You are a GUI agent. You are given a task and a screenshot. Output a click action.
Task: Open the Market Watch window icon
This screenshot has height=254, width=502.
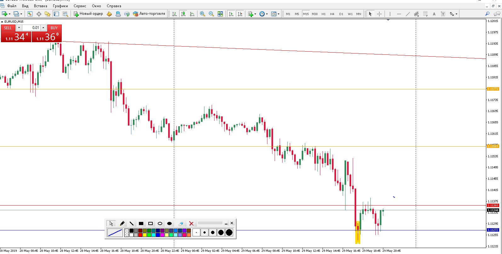point(30,14)
